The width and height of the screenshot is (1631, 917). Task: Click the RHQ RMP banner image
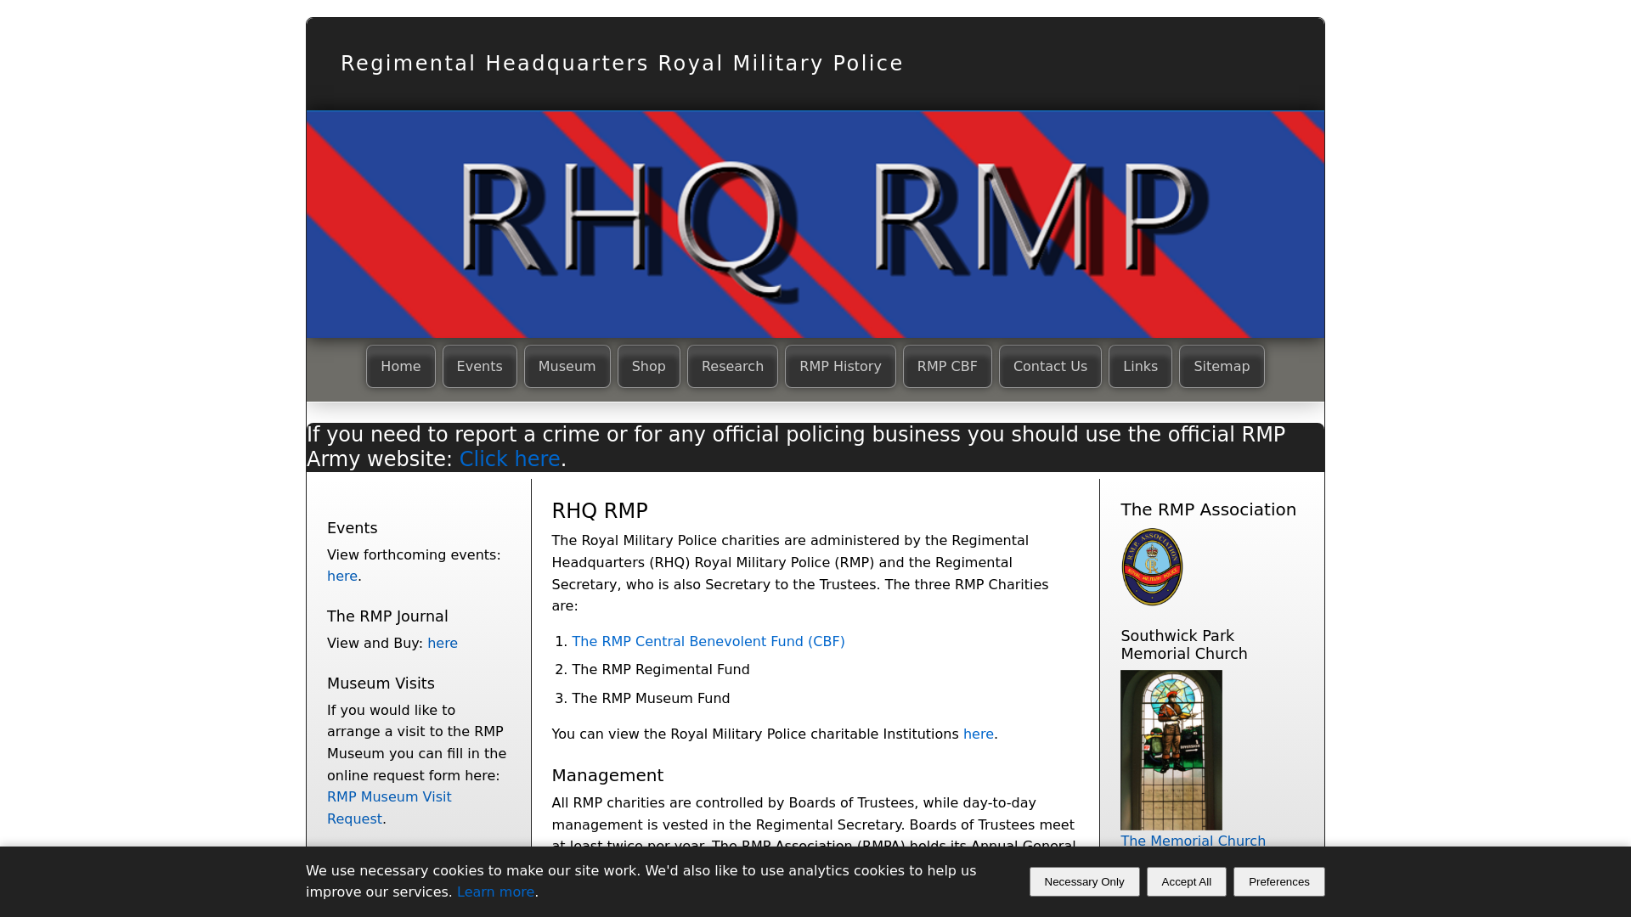point(815,224)
